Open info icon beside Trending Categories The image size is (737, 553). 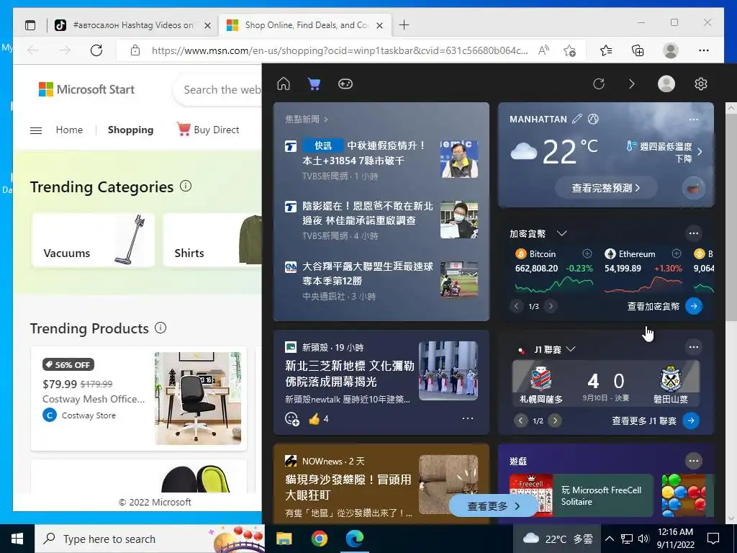click(186, 186)
